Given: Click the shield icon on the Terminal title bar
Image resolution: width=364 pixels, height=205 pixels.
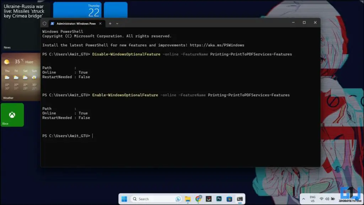Looking at the screenshot, I should (44, 23).
